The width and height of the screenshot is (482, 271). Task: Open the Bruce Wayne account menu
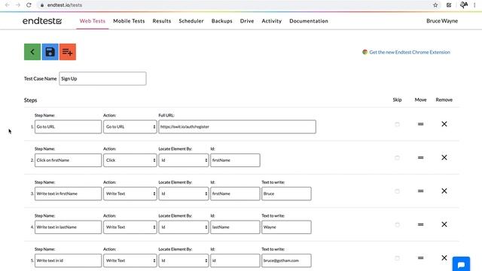pyautogui.click(x=442, y=21)
